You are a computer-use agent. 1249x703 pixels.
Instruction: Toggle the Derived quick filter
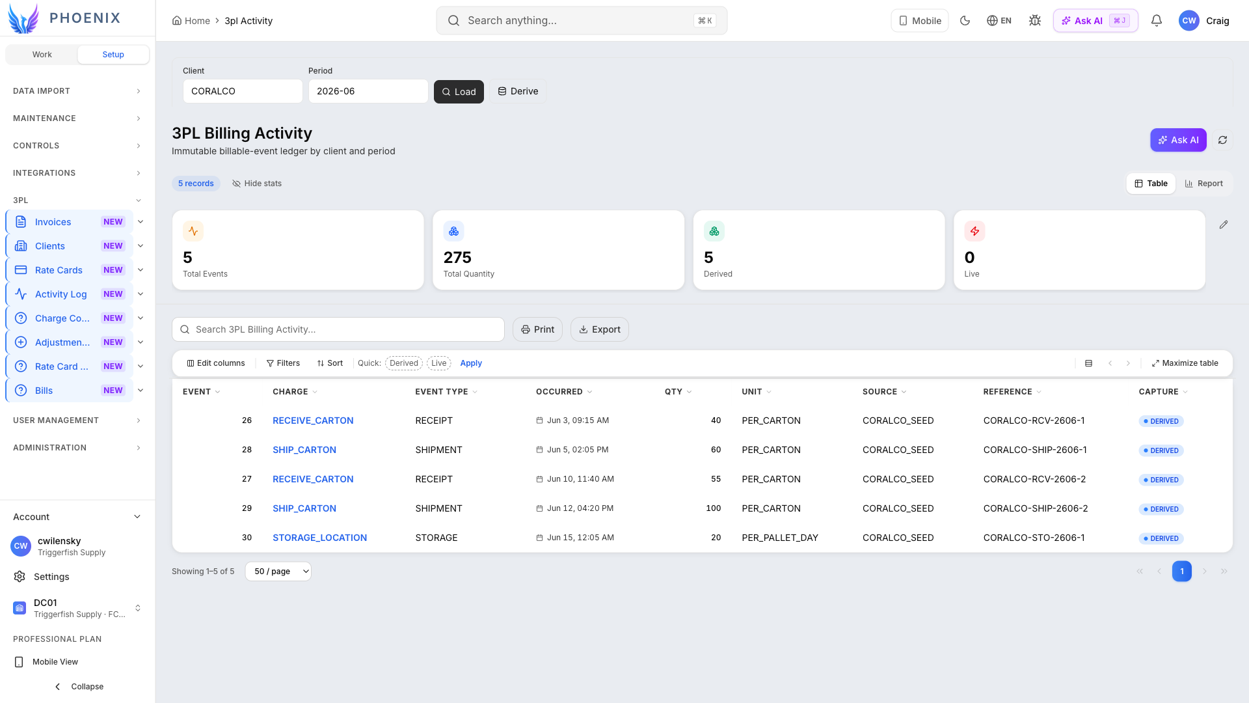(404, 363)
